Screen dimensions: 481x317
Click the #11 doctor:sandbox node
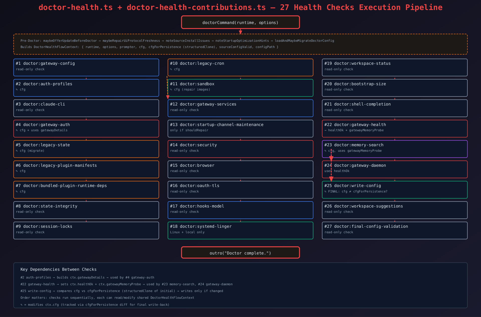[x=240, y=88]
